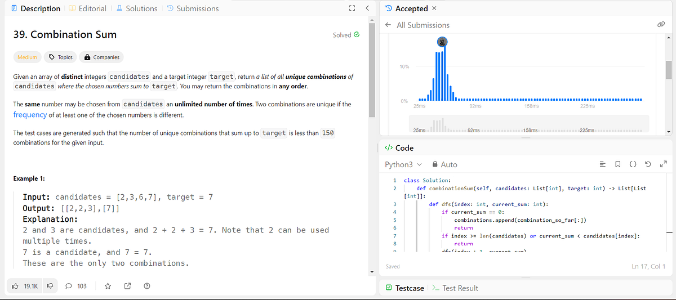Expand the Companies locked section
The image size is (676, 300).
102,57
